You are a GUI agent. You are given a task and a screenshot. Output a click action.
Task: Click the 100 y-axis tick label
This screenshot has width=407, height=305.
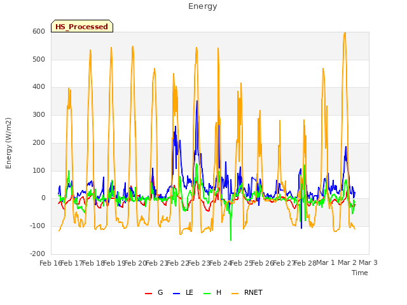(x=39, y=171)
